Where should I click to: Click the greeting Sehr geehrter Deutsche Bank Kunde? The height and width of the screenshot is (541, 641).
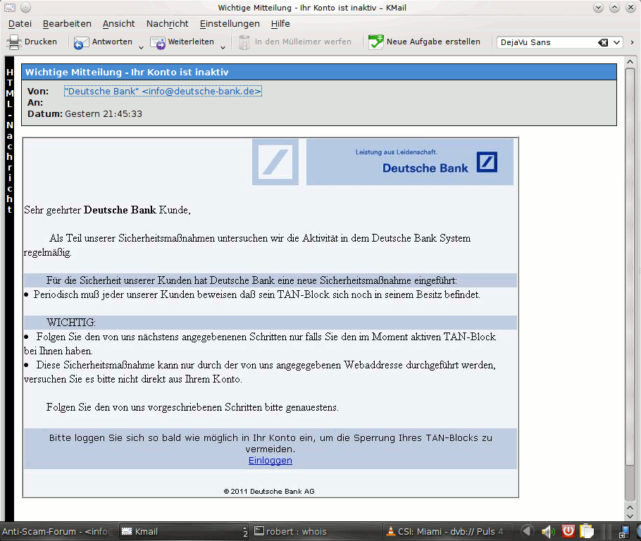point(107,210)
